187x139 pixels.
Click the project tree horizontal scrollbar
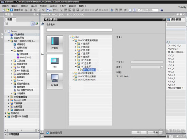[22, 130]
